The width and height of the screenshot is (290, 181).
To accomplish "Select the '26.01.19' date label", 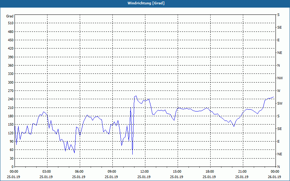I will tap(274, 177).
